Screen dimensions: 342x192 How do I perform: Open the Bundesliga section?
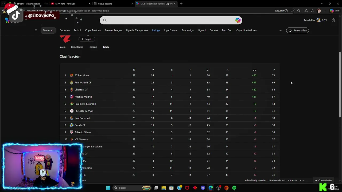188,30
